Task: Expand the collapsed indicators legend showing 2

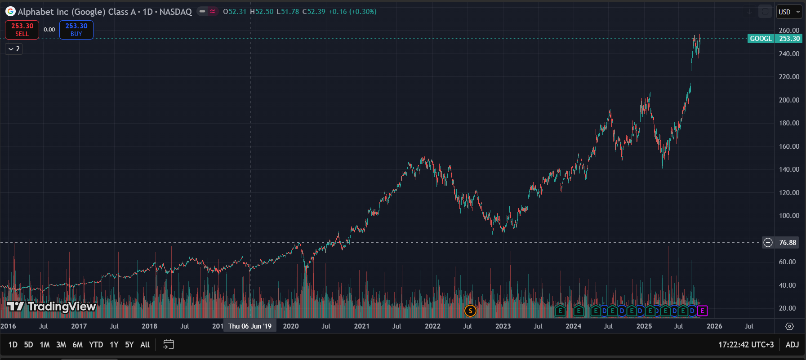Action: tap(13, 49)
